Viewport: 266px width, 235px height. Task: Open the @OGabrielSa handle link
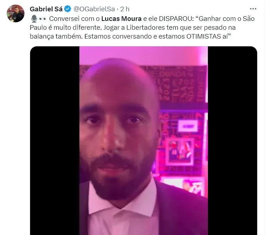coord(94,9)
